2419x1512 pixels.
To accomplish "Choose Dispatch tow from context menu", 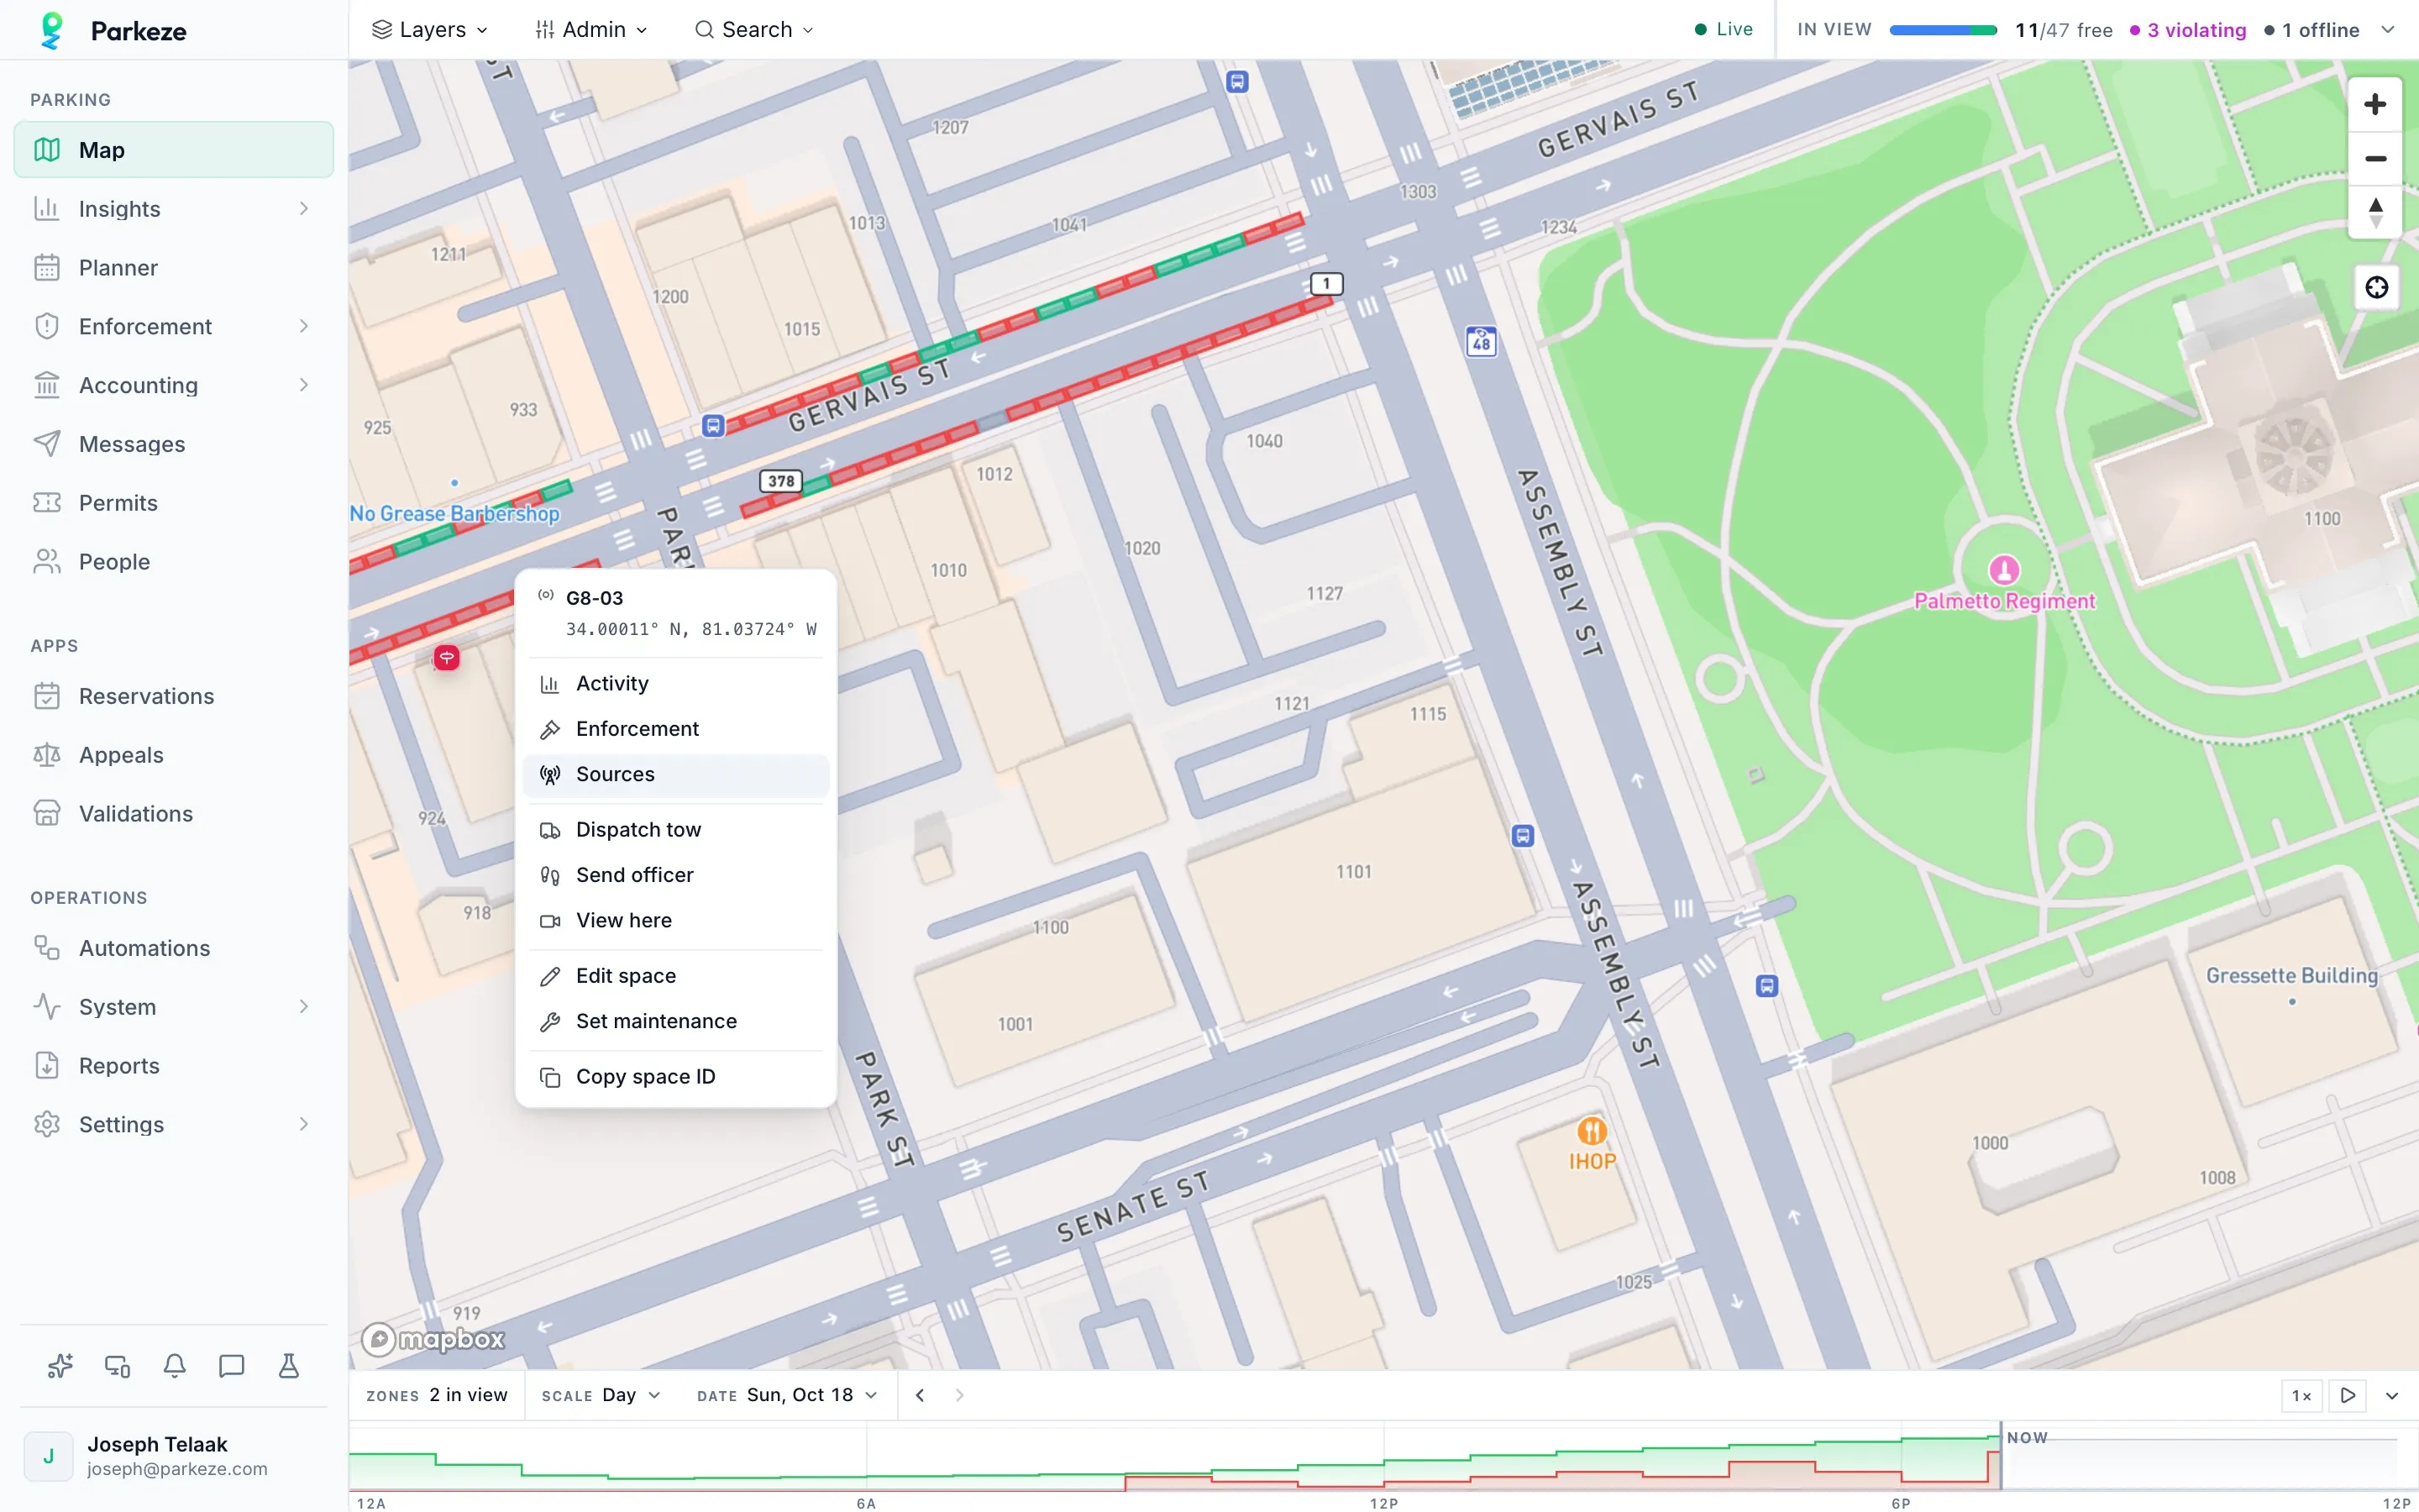I will 675,830.
